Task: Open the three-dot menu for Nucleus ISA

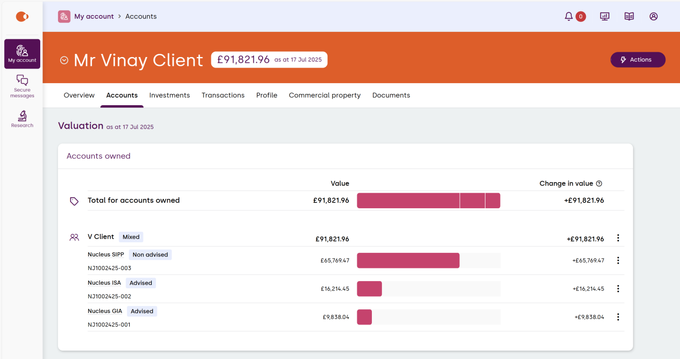Action: click(x=618, y=289)
